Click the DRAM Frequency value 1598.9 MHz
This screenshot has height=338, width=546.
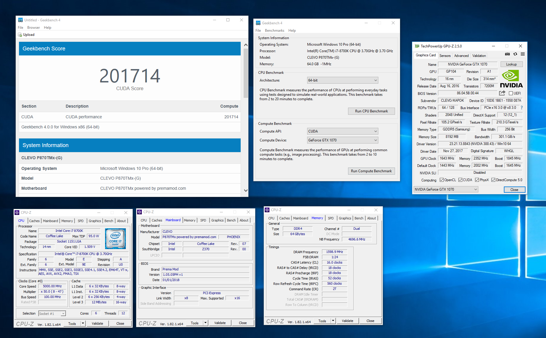click(334, 252)
